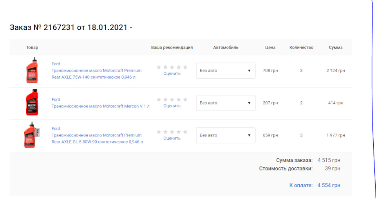This screenshot has height=201, width=376.
Task: Select the amount due 4 554 грн
Action: point(329,185)
